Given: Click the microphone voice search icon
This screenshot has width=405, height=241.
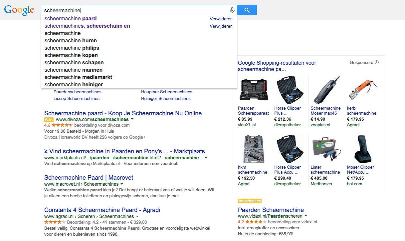Looking at the screenshot, I should pyautogui.click(x=232, y=10).
